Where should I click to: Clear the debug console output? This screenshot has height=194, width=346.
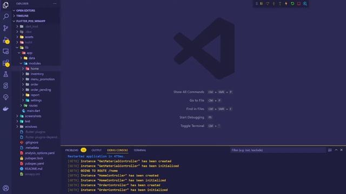[x=330, y=150]
